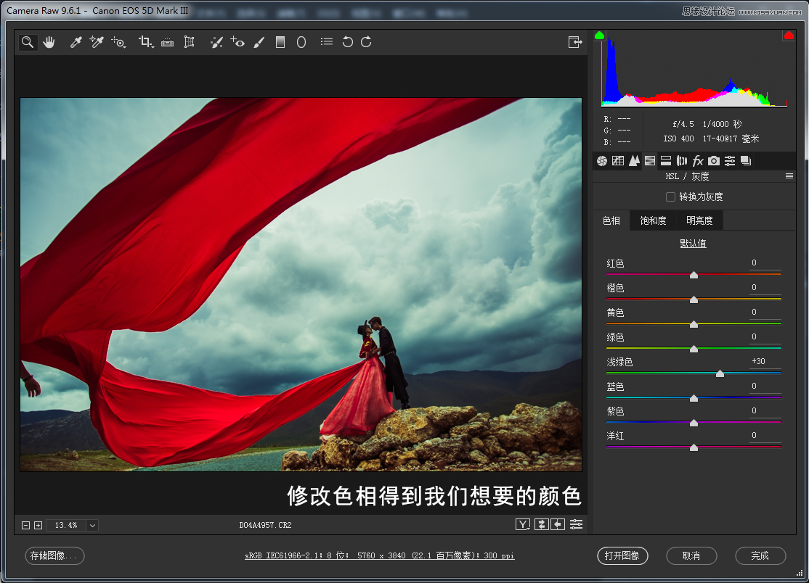Switch to the 色相 tab
Viewport: 809px width, 583px height.
[x=611, y=220]
